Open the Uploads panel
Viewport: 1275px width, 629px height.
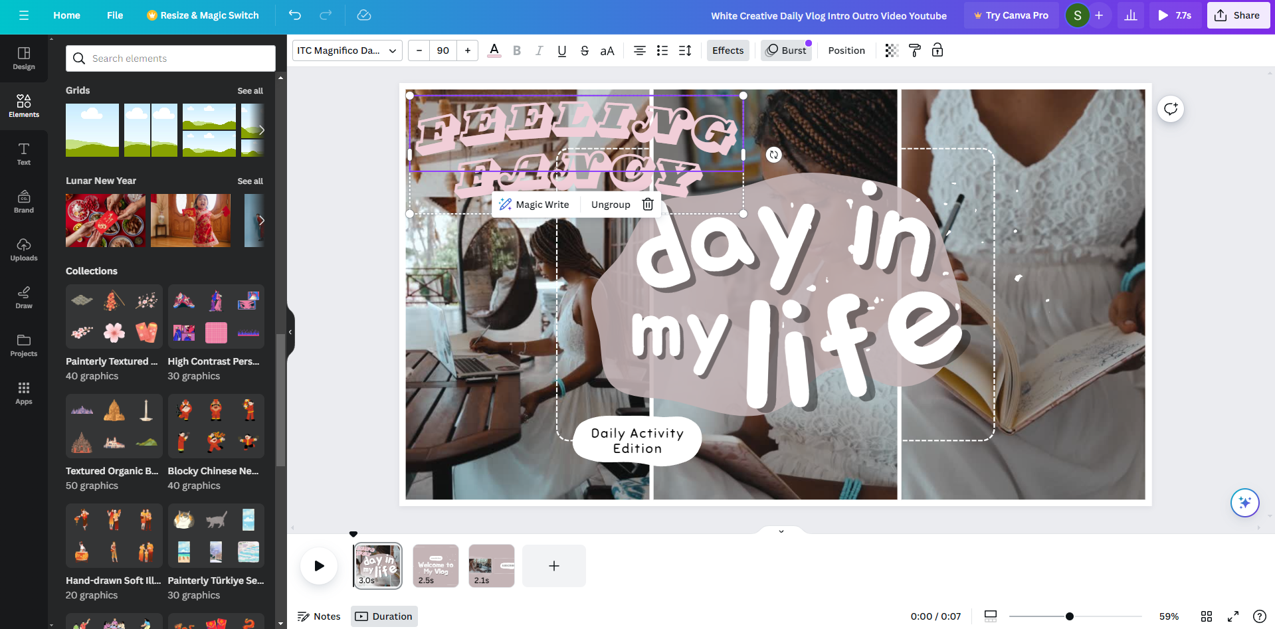click(x=24, y=250)
